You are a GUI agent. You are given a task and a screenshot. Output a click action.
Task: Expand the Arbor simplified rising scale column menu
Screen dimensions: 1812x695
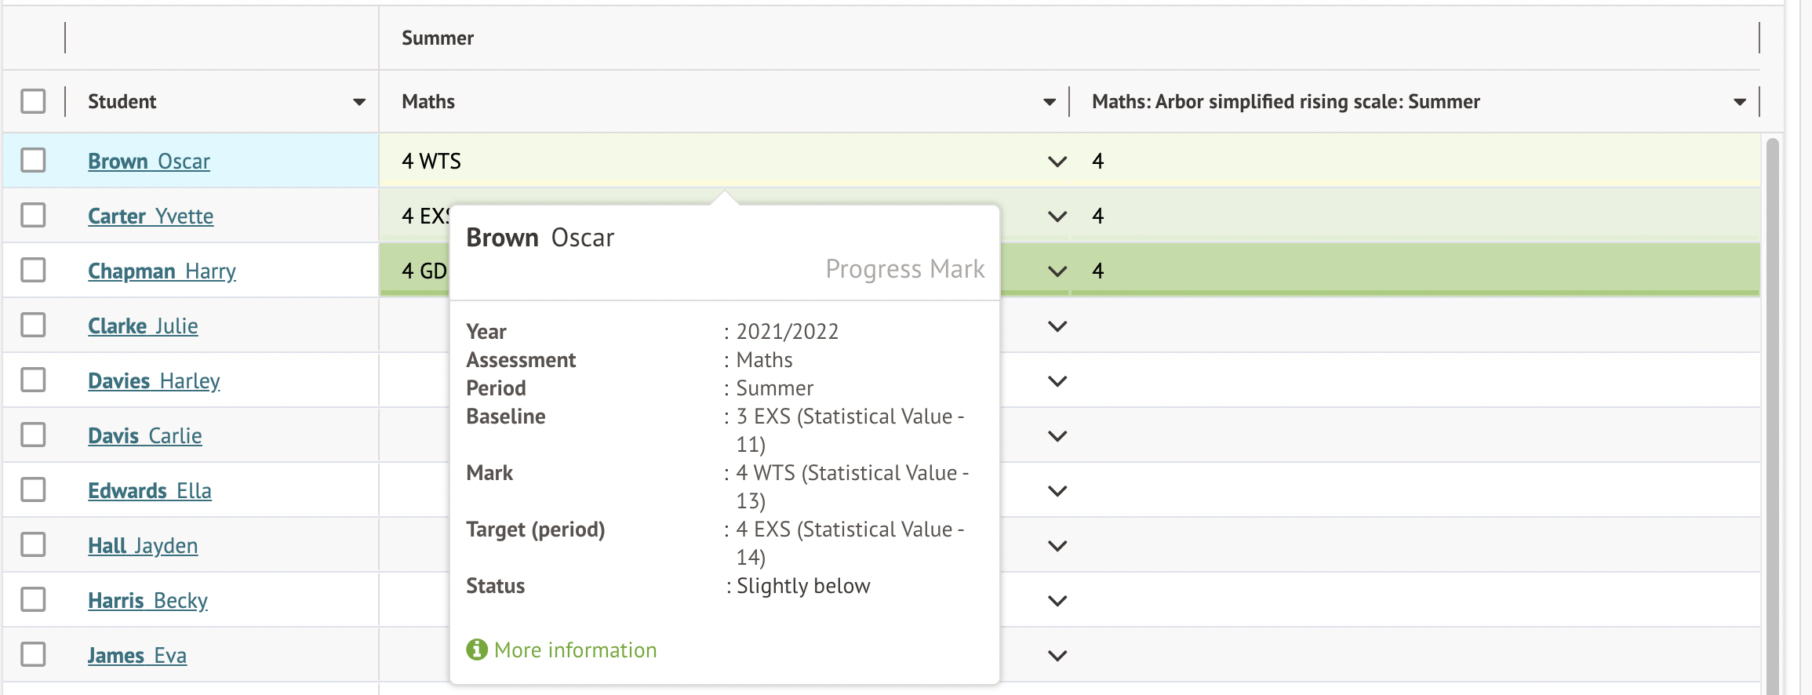(x=1739, y=102)
